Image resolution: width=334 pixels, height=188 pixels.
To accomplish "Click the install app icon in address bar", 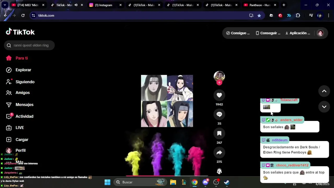I will [x=251, y=15].
